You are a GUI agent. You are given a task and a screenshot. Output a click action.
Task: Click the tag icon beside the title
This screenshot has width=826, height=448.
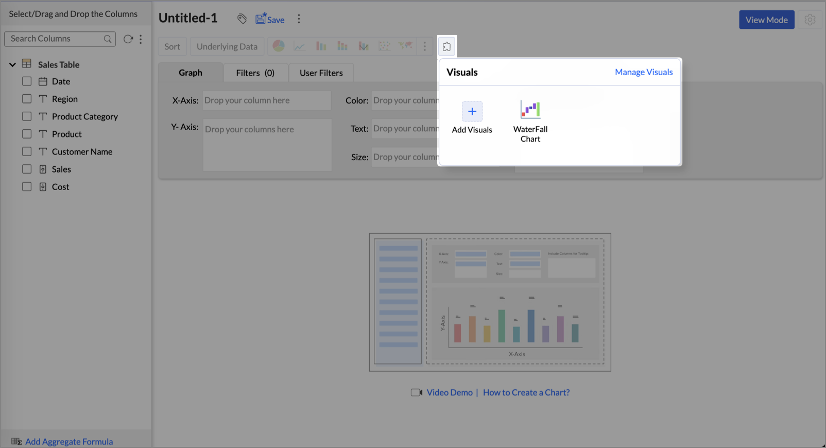pyautogui.click(x=242, y=19)
